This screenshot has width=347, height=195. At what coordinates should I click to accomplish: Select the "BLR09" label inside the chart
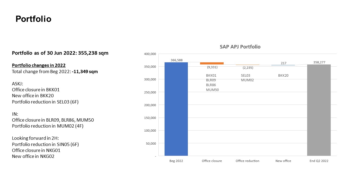(211, 80)
